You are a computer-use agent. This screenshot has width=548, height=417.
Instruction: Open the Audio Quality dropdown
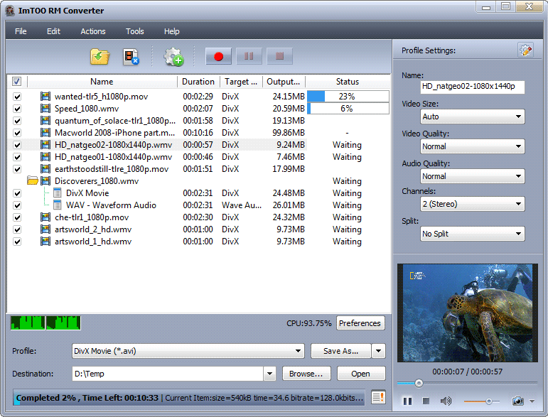tap(472, 176)
